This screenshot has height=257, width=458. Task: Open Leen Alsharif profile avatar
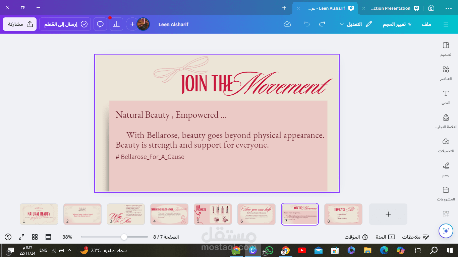pyautogui.click(x=143, y=24)
